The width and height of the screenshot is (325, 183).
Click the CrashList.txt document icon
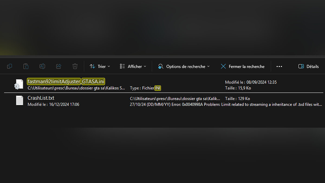19,101
